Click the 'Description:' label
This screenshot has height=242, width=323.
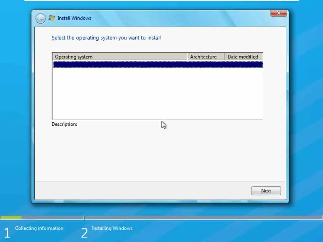[x=64, y=124]
